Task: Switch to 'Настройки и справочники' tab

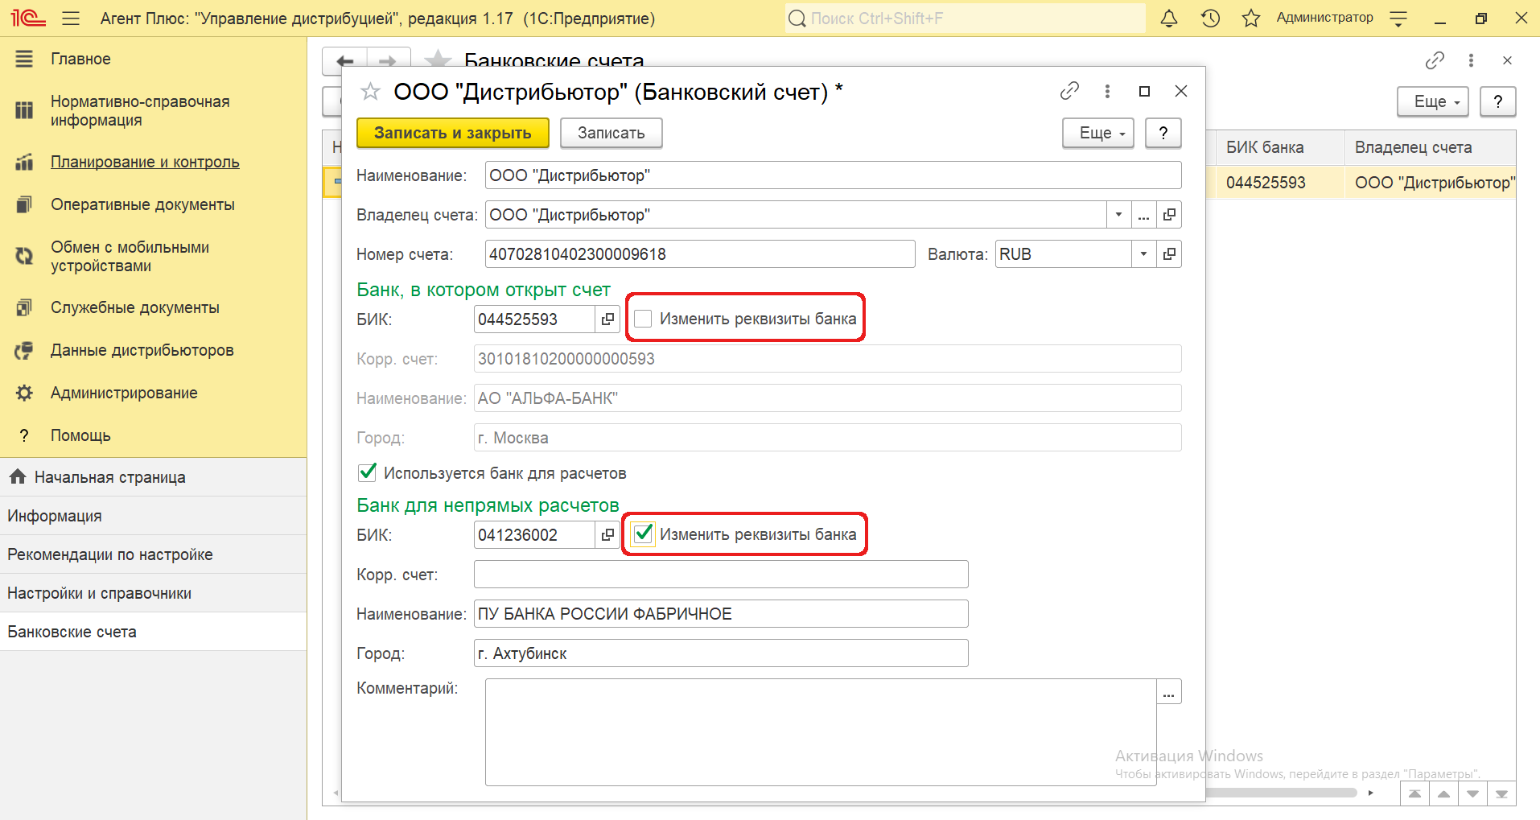Action: (100, 593)
